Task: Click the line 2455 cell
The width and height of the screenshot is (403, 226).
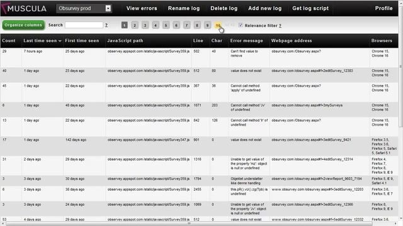Action: point(197,190)
